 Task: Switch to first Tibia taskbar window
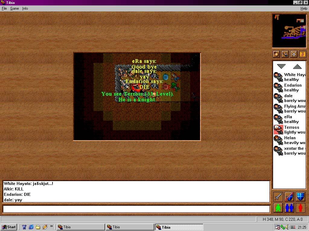tap(81, 227)
